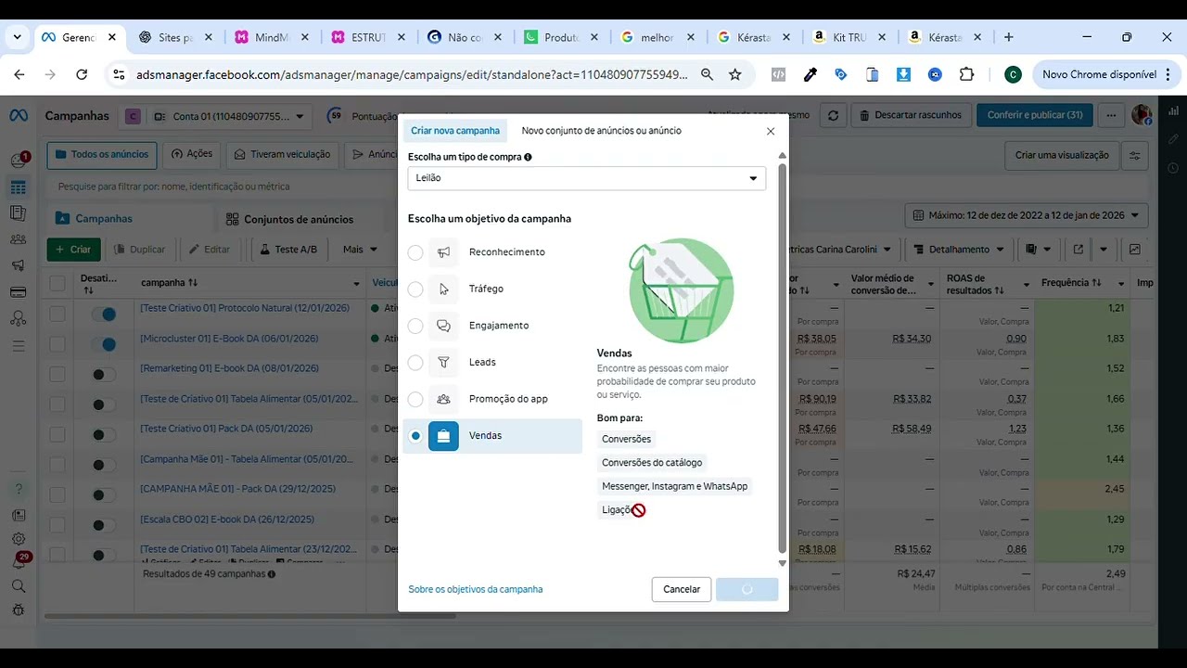
Task: Click the refresh data icon button
Action: (834, 116)
